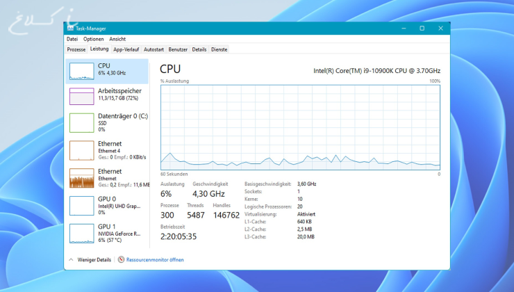This screenshot has width=514, height=292.
Task: Click the 60 Sekunden graph label
Action: click(174, 175)
